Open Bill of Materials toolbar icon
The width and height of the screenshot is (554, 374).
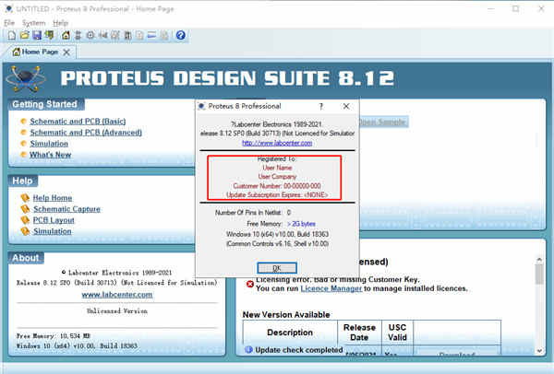point(140,35)
